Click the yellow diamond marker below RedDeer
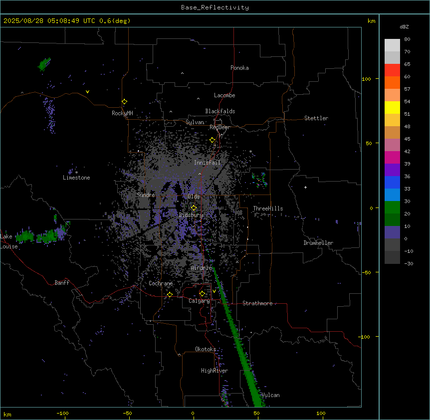 tap(212, 140)
